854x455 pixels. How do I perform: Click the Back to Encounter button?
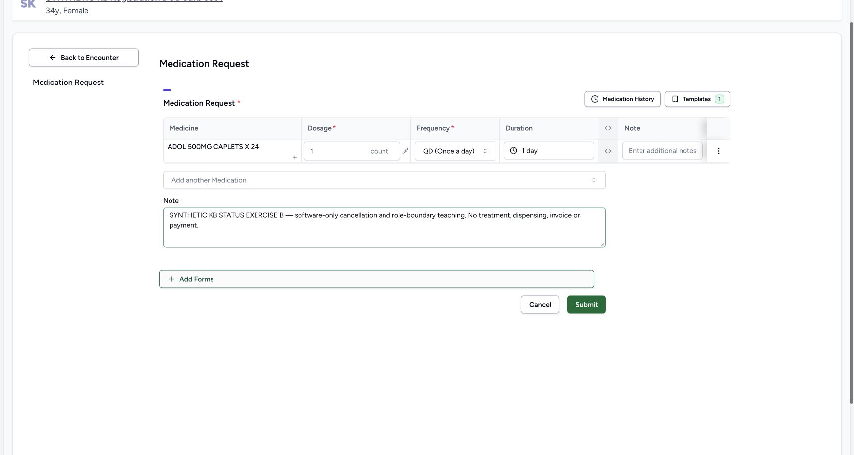[84, 58]
